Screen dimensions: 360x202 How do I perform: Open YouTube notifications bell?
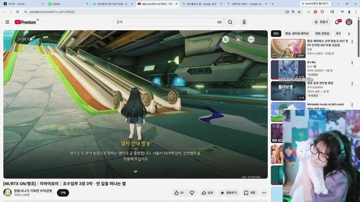(337, 22)
